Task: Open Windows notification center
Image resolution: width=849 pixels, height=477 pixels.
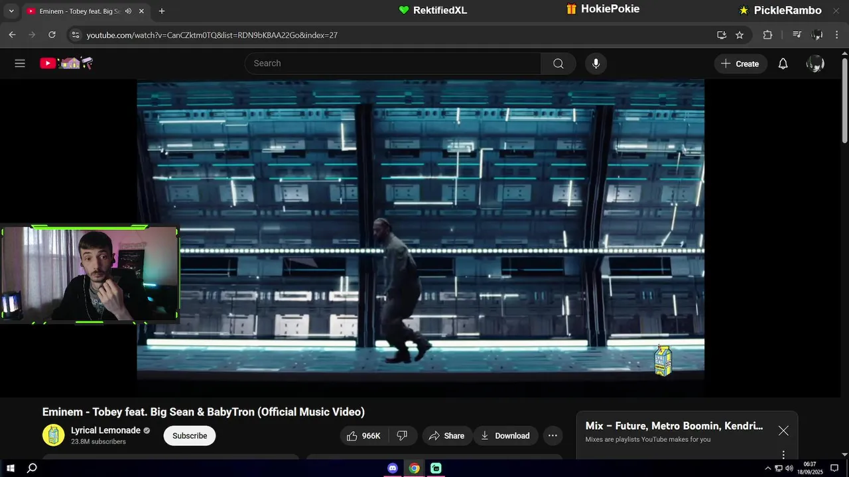Action: click(x=834, y=468)
